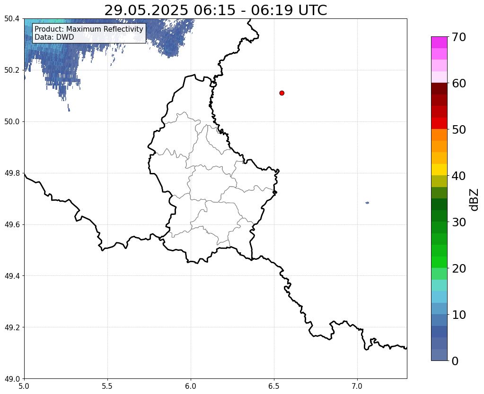Pick the bright green swatch above 20 dBZ

pyautogui.click(x=439, y=262)
